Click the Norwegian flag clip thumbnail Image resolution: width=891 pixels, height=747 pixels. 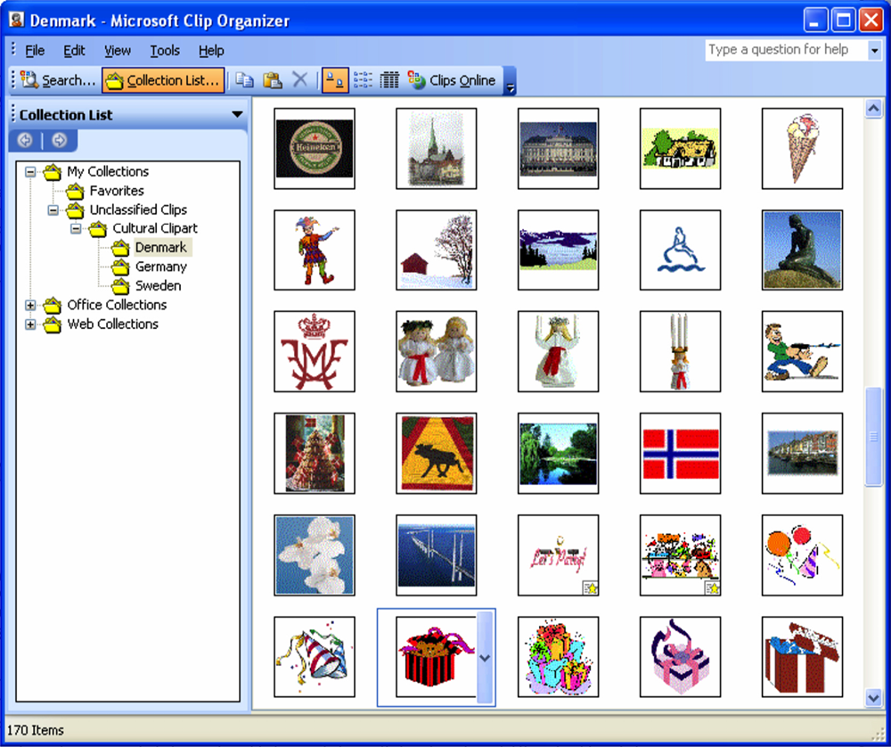coord(680,453)
